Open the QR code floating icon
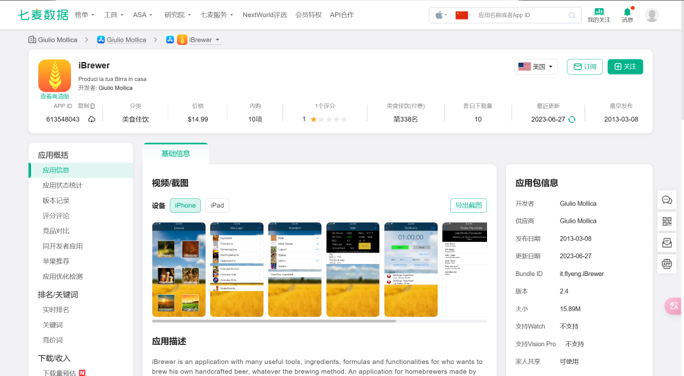The width and height of the screenshot is (684, 376). [x=667, y=221]
